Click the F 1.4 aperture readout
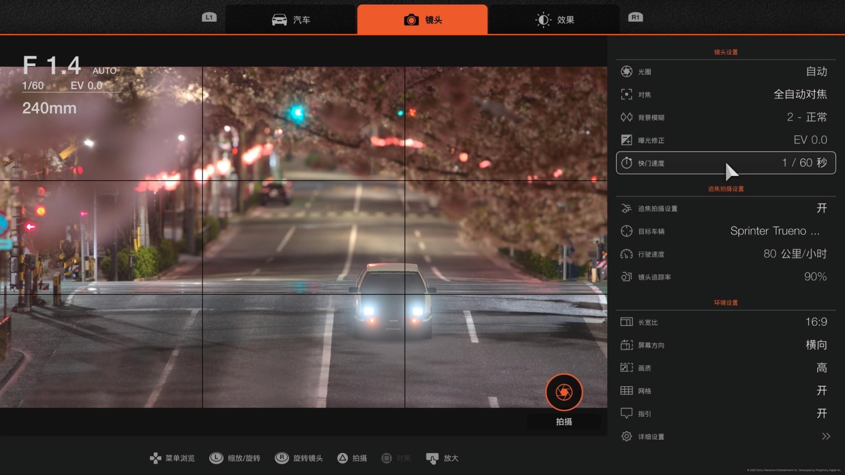 click(52, 65)
